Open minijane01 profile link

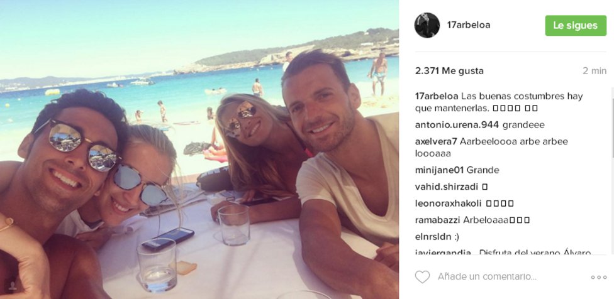point(439,170)
